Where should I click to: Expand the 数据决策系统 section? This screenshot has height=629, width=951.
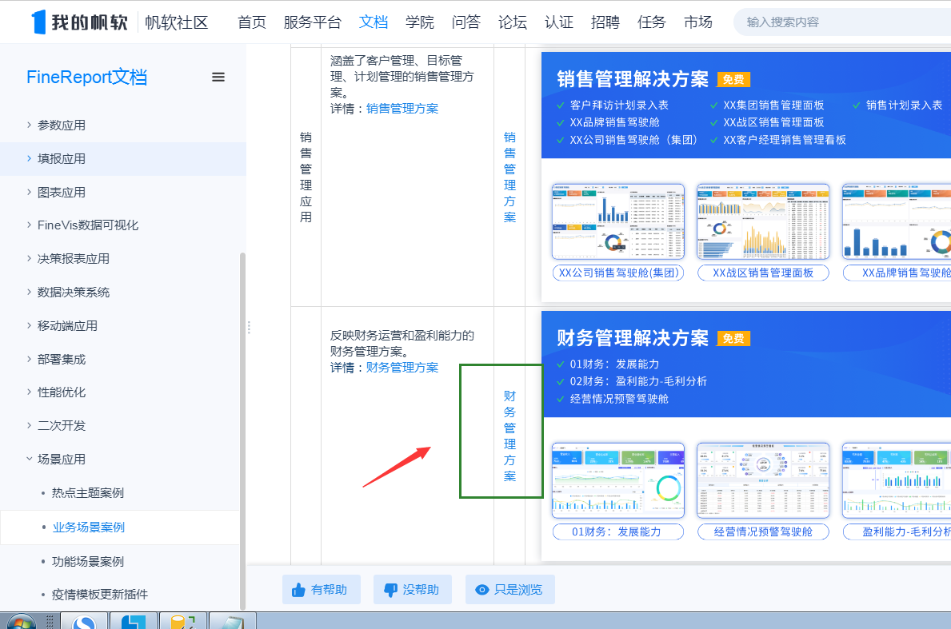[x=122, y=292]
